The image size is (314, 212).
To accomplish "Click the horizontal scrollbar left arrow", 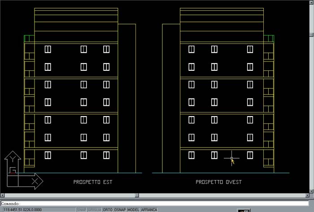I will coord(2,196).
